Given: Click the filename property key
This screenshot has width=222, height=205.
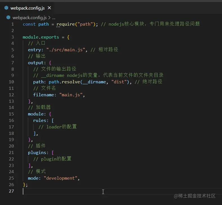Looking at the screenshot, I should click(x=43, y=95).
